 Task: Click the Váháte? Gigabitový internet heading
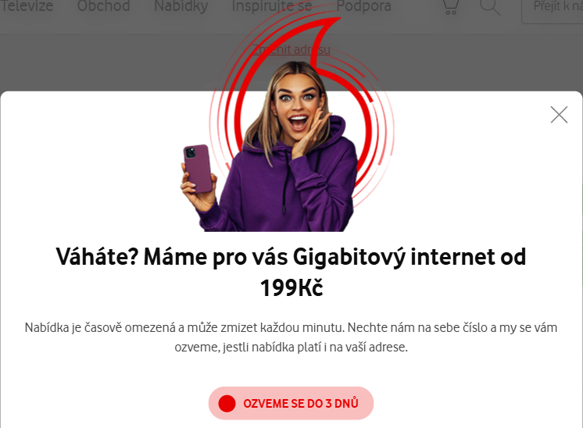point(291,273)
